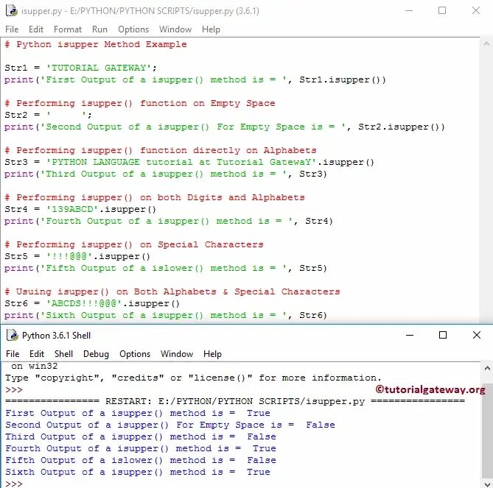
Task: Open the Shell menu in Python Shell
Action: click(x=63, y=354)
